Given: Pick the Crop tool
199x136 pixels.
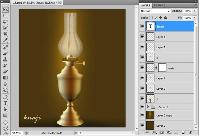Looking at the screenshot, I should click(x=6, y=34).
